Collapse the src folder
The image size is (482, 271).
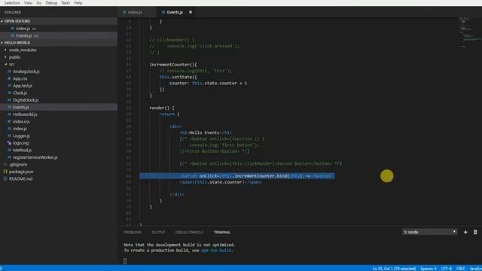point(11,64)
